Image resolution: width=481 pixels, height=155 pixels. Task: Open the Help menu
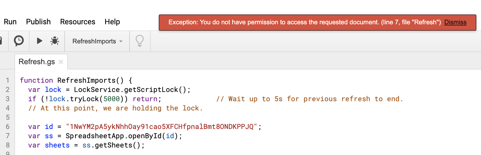tap(112, 22)
